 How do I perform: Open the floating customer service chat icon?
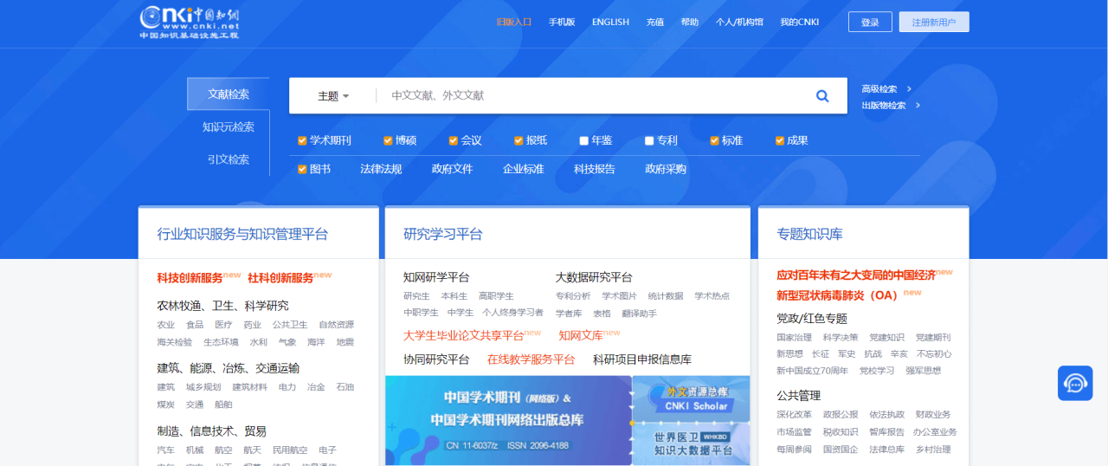coord(1075,383)
